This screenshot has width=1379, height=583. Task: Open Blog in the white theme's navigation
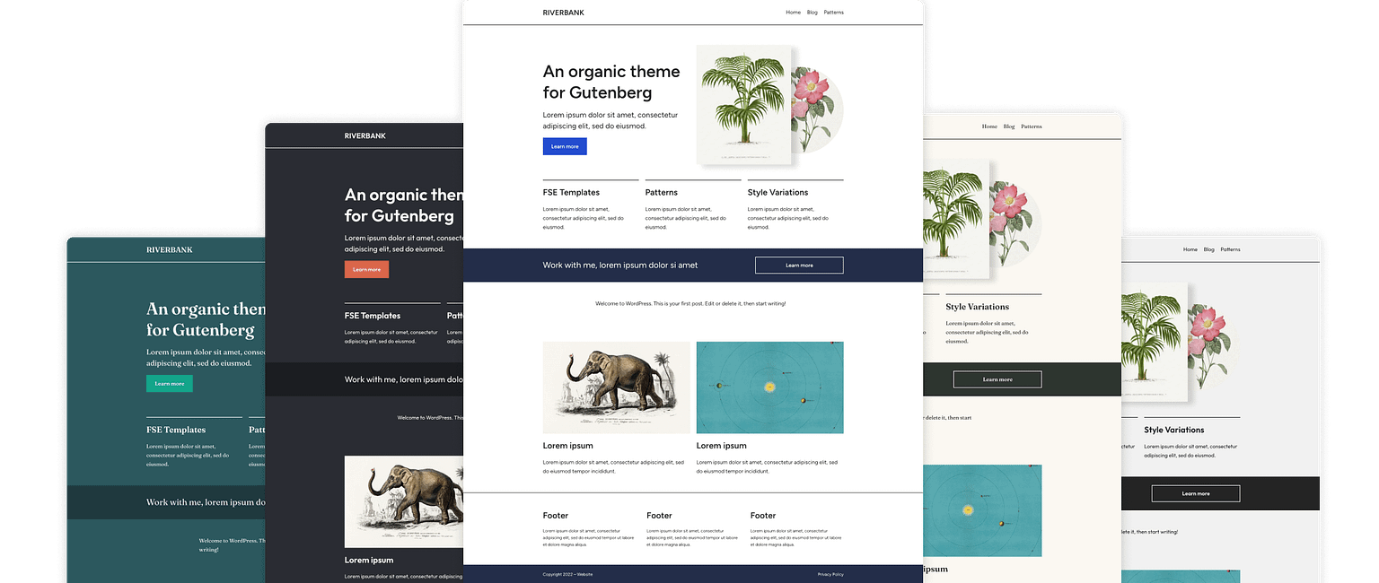(812, 13)
